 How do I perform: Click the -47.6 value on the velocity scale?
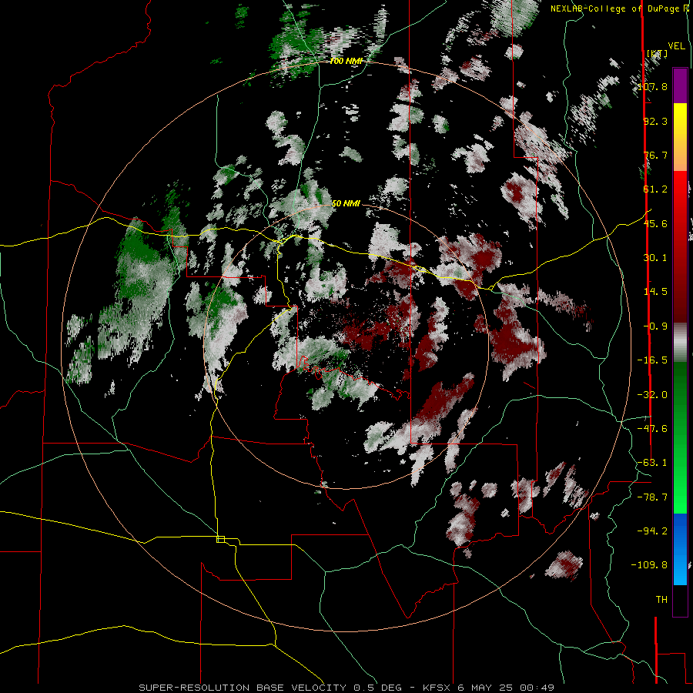[653, 429]
